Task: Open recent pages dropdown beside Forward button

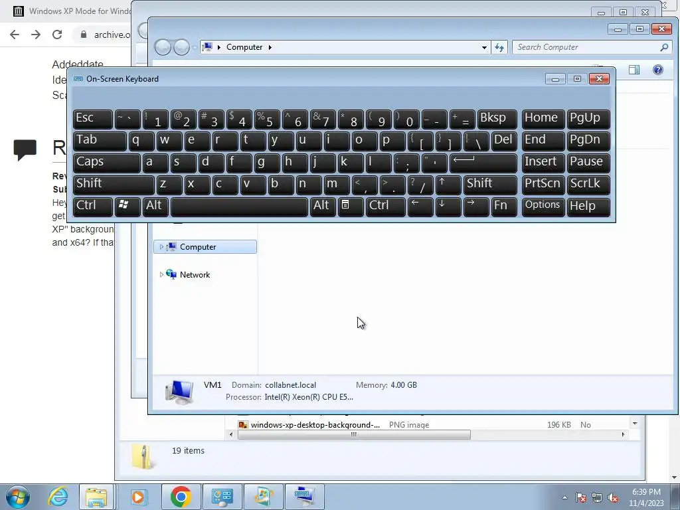Action: tap(195, 47)
